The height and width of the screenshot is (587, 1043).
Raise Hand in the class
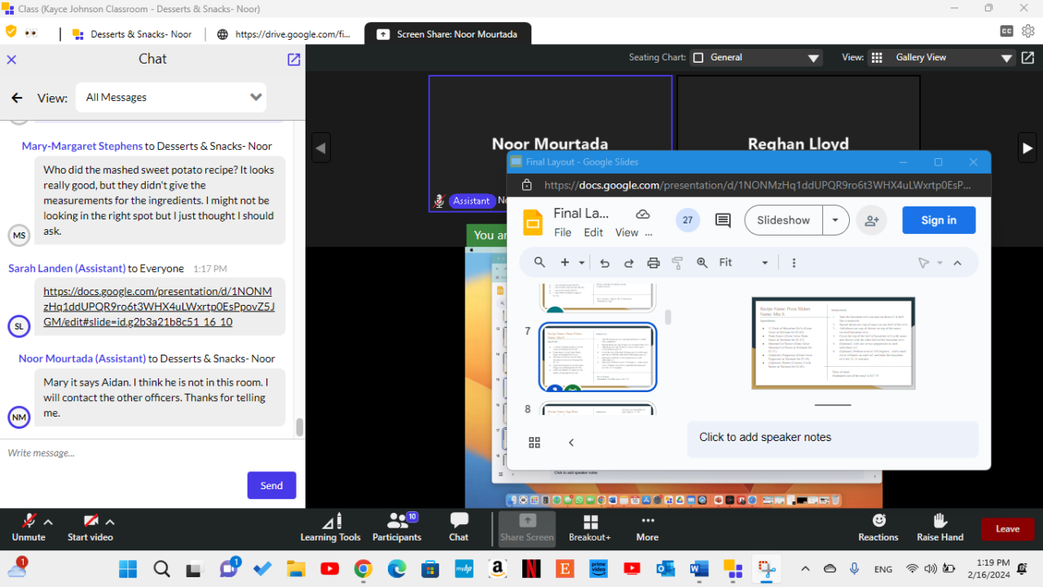(940, 528)
